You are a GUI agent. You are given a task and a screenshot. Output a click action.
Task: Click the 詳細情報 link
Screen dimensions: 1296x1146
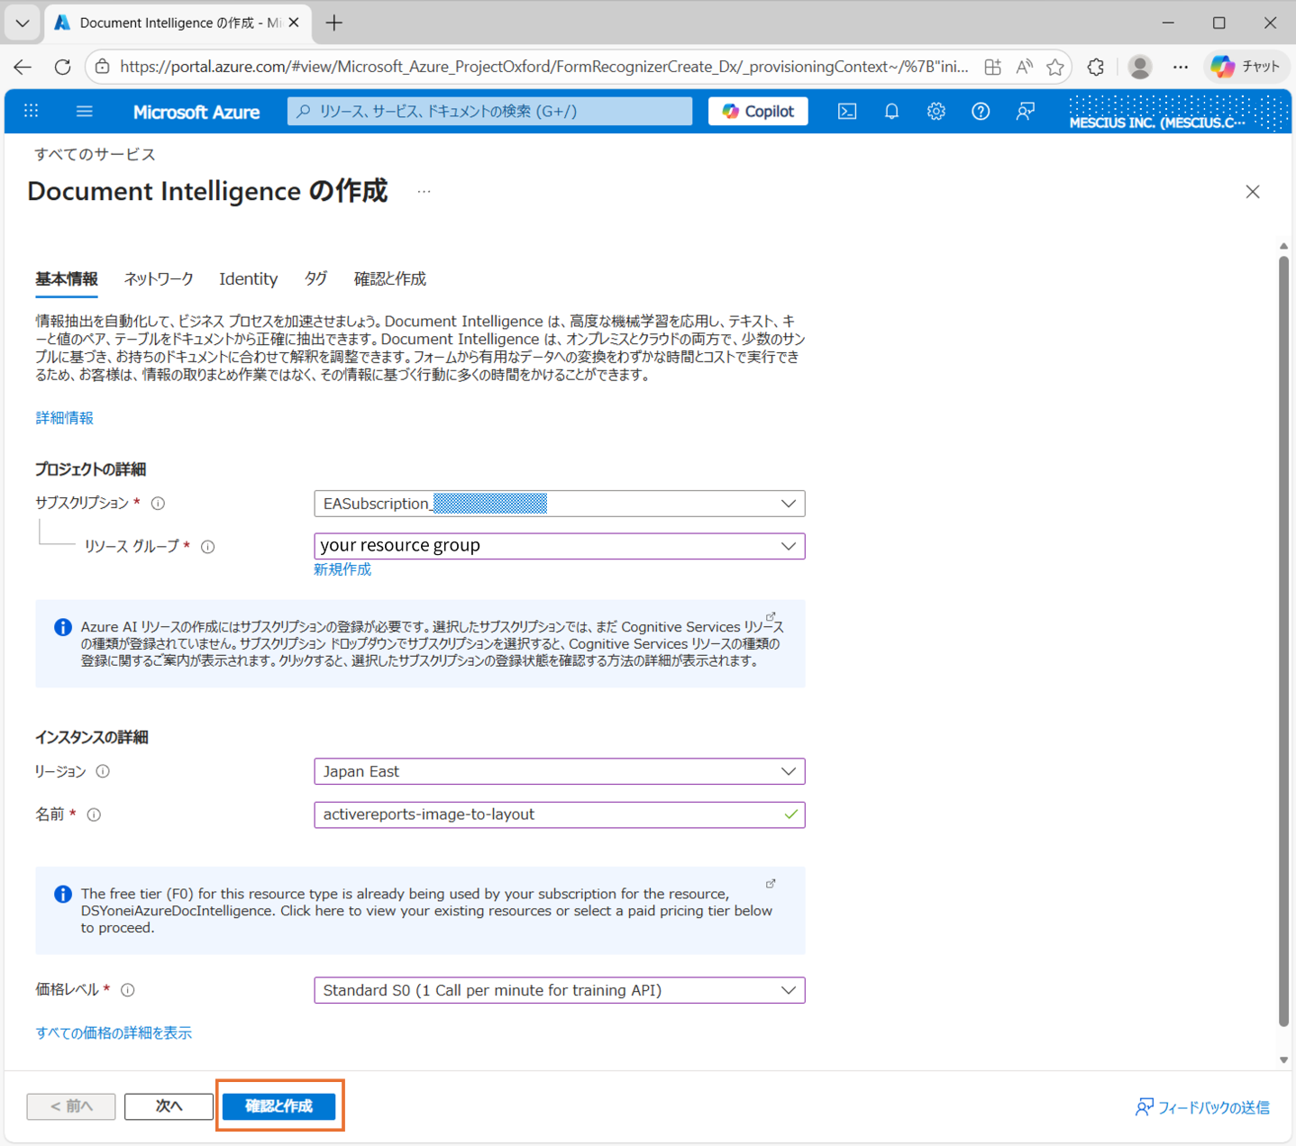point(64,417)
